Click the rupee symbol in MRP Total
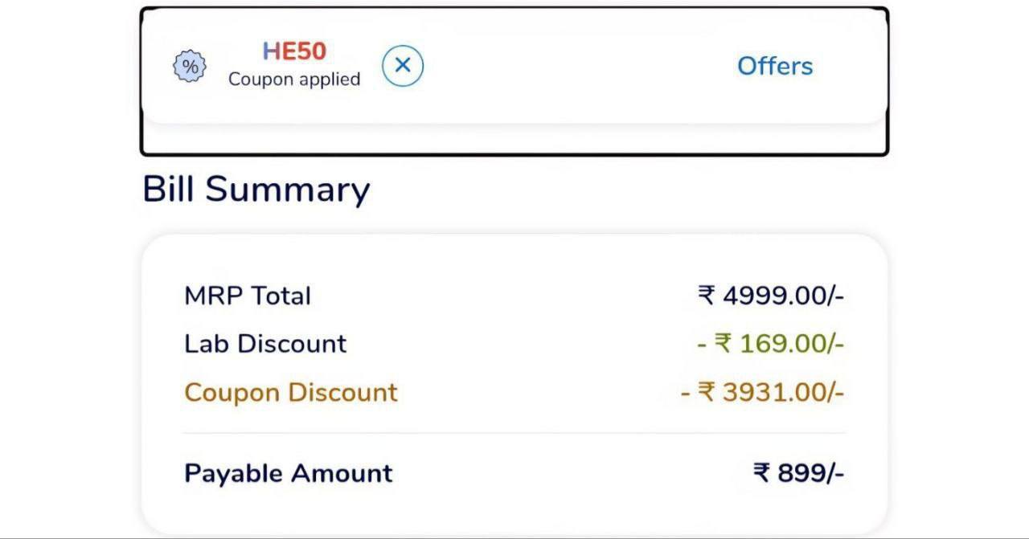 pos(707,296)
